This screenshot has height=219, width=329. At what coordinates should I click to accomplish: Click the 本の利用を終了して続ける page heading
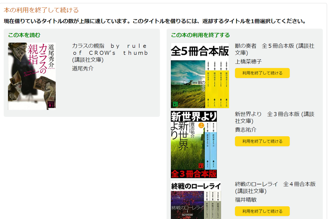click(x=41, y=10)
